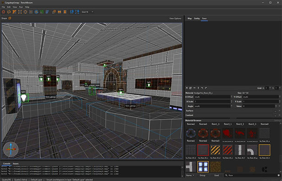Select yellow-black hazard stripe material
Image resolution: width=282 pixels, height=181 pixels.
pyautogui.click(x=215, y=150)
